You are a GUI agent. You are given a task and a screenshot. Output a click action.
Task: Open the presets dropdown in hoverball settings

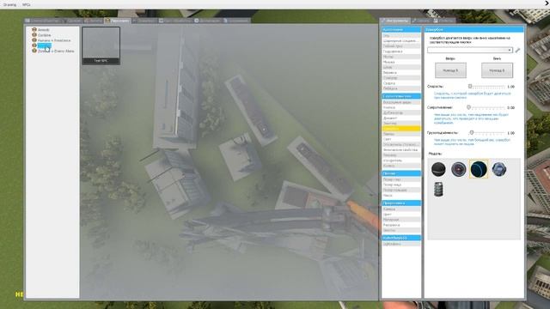pyautogui.click(x=470, y=50)
